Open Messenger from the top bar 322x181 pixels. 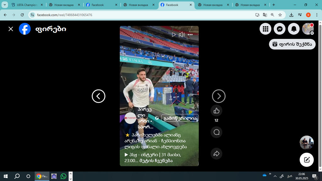(x=280, y=29)
